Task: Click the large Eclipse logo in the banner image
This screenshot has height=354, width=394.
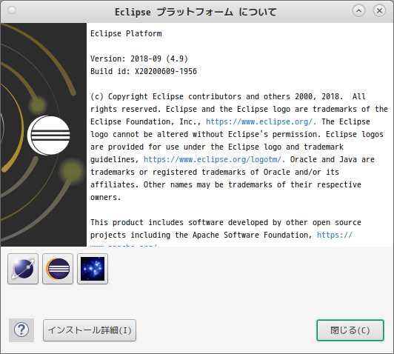Action: pyautogui.click(x=49, y=136)
